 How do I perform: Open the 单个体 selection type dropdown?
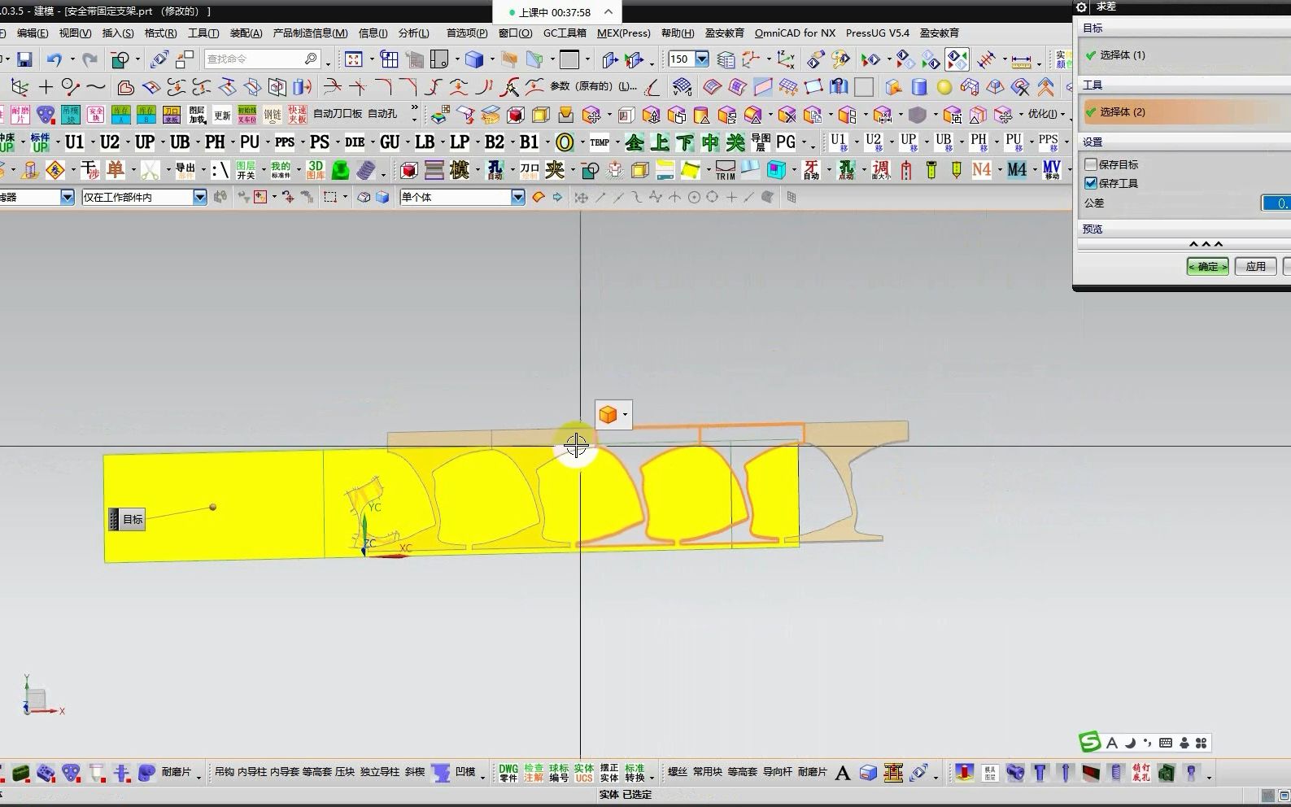[x=517, y=197]
